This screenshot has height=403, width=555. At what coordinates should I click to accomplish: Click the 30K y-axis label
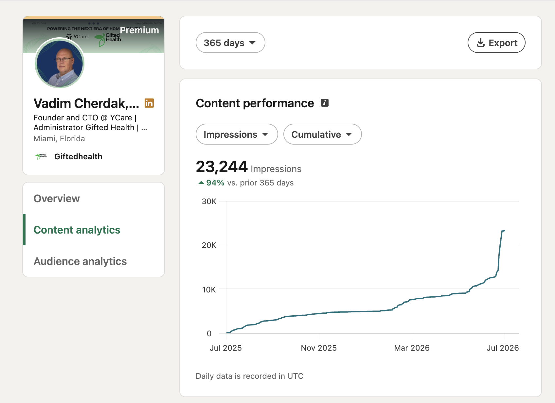point(209,201)
